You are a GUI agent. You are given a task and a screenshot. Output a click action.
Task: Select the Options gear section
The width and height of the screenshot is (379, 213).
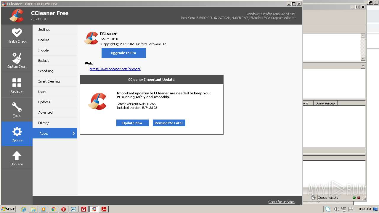click(17, 134)
